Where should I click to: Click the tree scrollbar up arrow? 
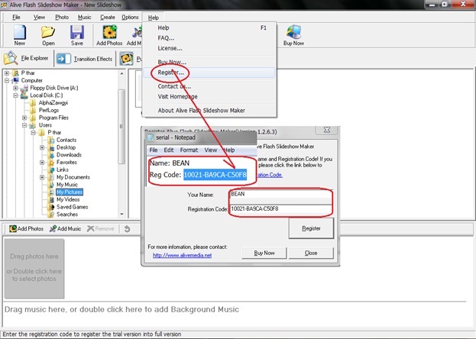(121, 73)
